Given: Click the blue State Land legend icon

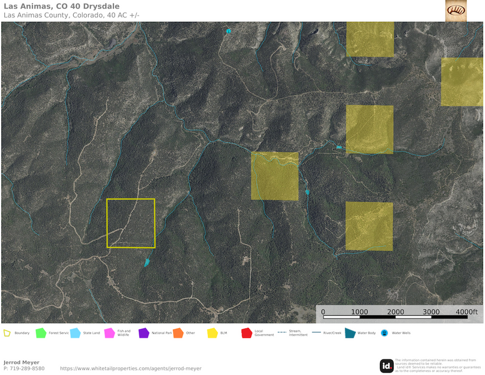Looking at the screenshot, I should [76, 333].
